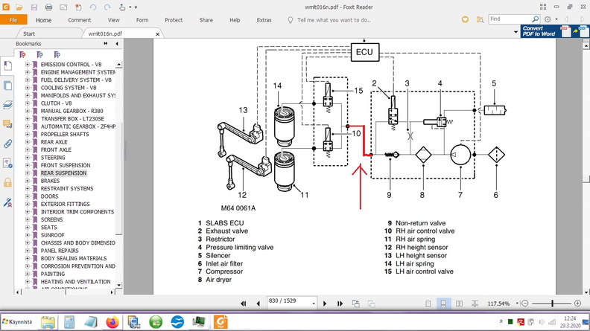Switch to single page view mode

click(x=430, y=303)
